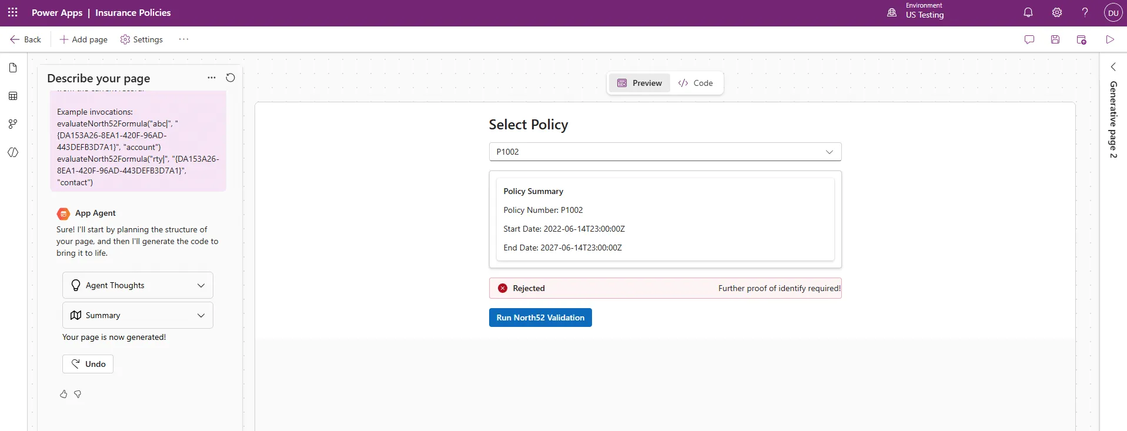Click the Power Apps title link
Screen dimensions: 1127x431
tap(57, 13)
